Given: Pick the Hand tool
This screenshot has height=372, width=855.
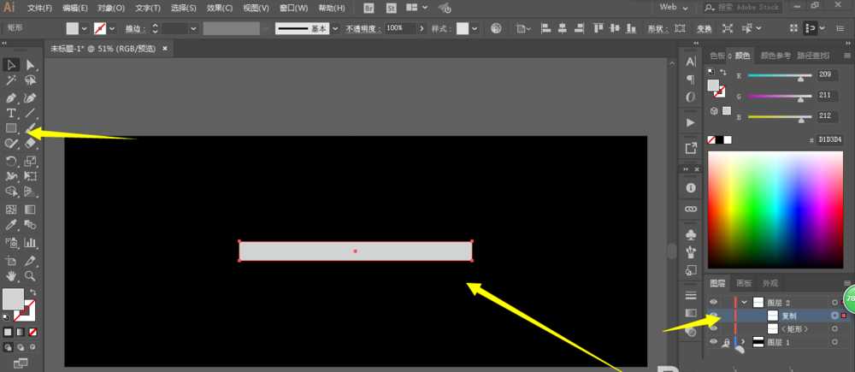Looking at the screenshot, I should click(x=11, y=276).
